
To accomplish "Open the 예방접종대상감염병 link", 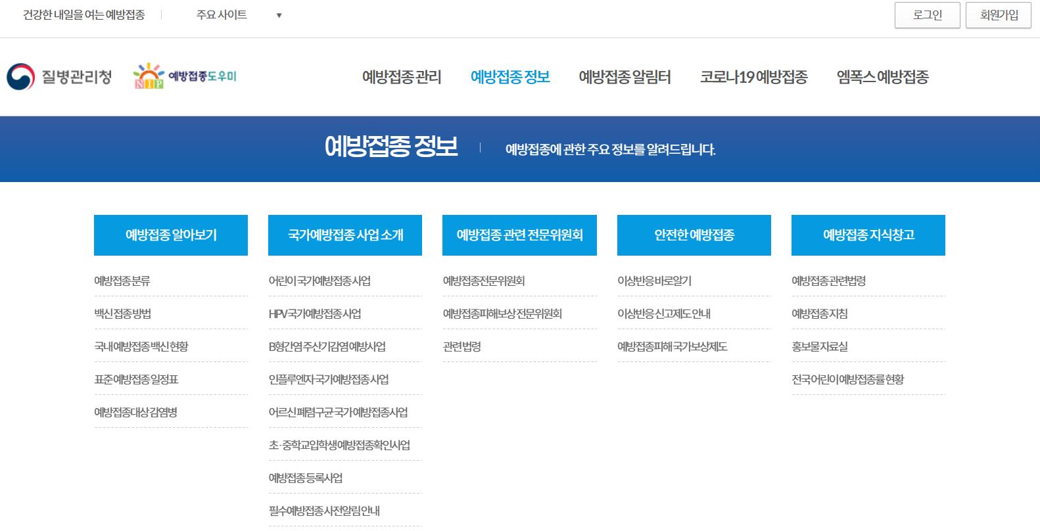I will (x=135, y=413).
